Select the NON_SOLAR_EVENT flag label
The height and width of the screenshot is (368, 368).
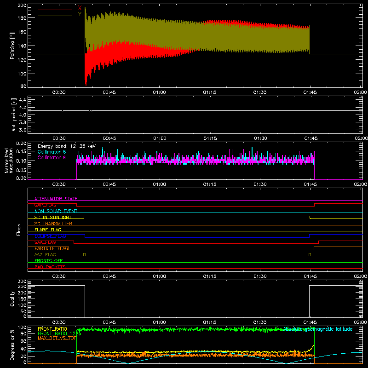click(56, 211)
